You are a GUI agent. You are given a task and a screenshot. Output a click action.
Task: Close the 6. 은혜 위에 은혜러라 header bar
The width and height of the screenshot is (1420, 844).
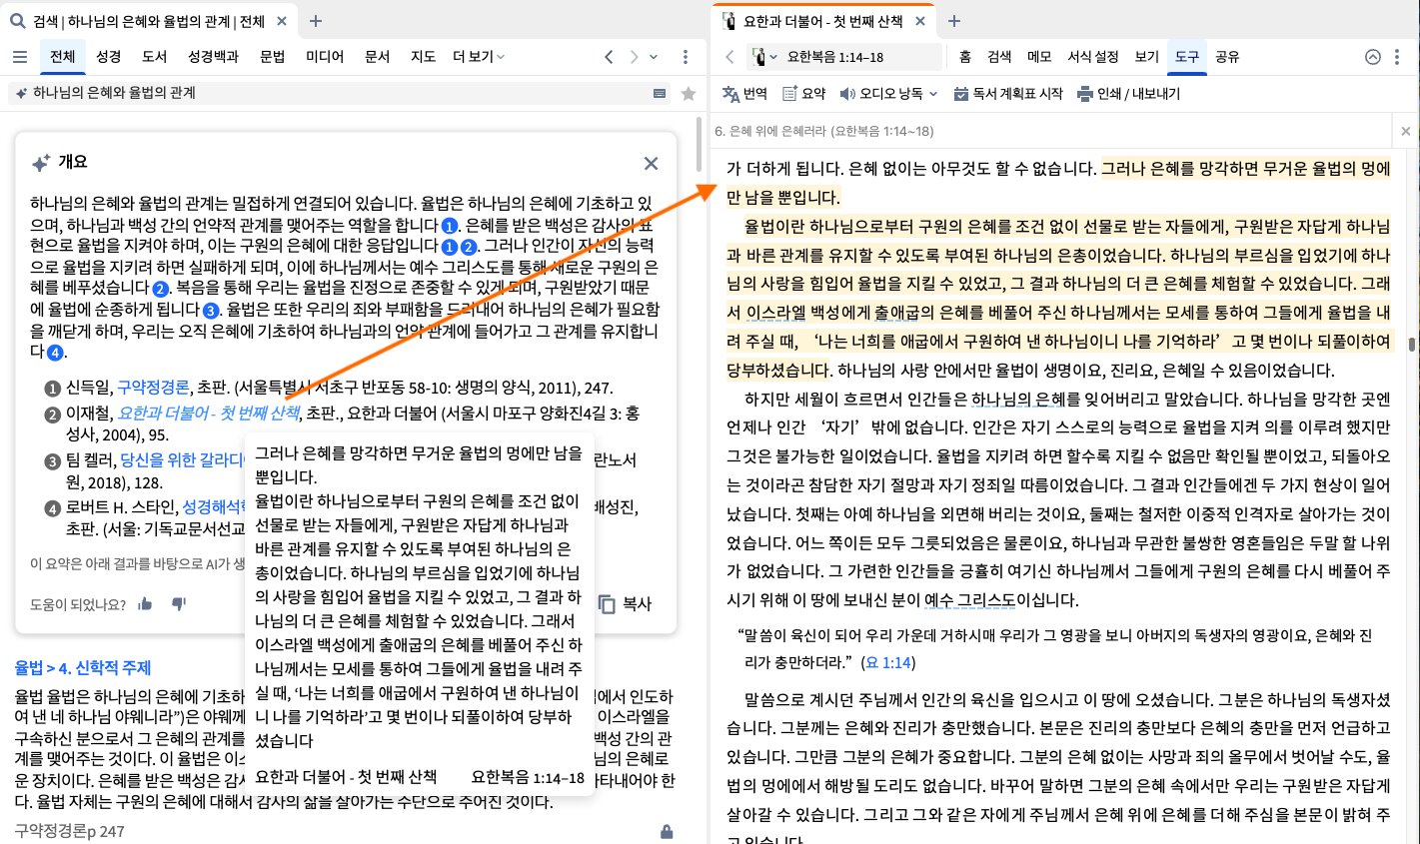click(1405, 131)
